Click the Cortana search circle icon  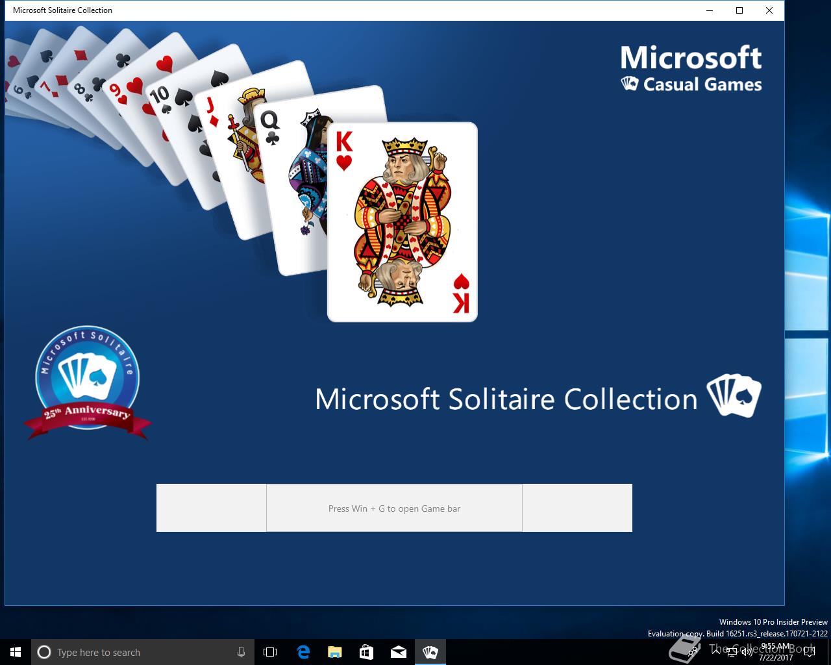(44, 652)
